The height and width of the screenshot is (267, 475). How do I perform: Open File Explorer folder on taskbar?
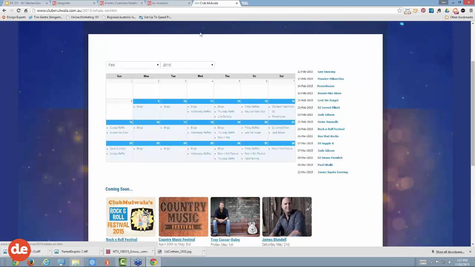click(76, 262)
